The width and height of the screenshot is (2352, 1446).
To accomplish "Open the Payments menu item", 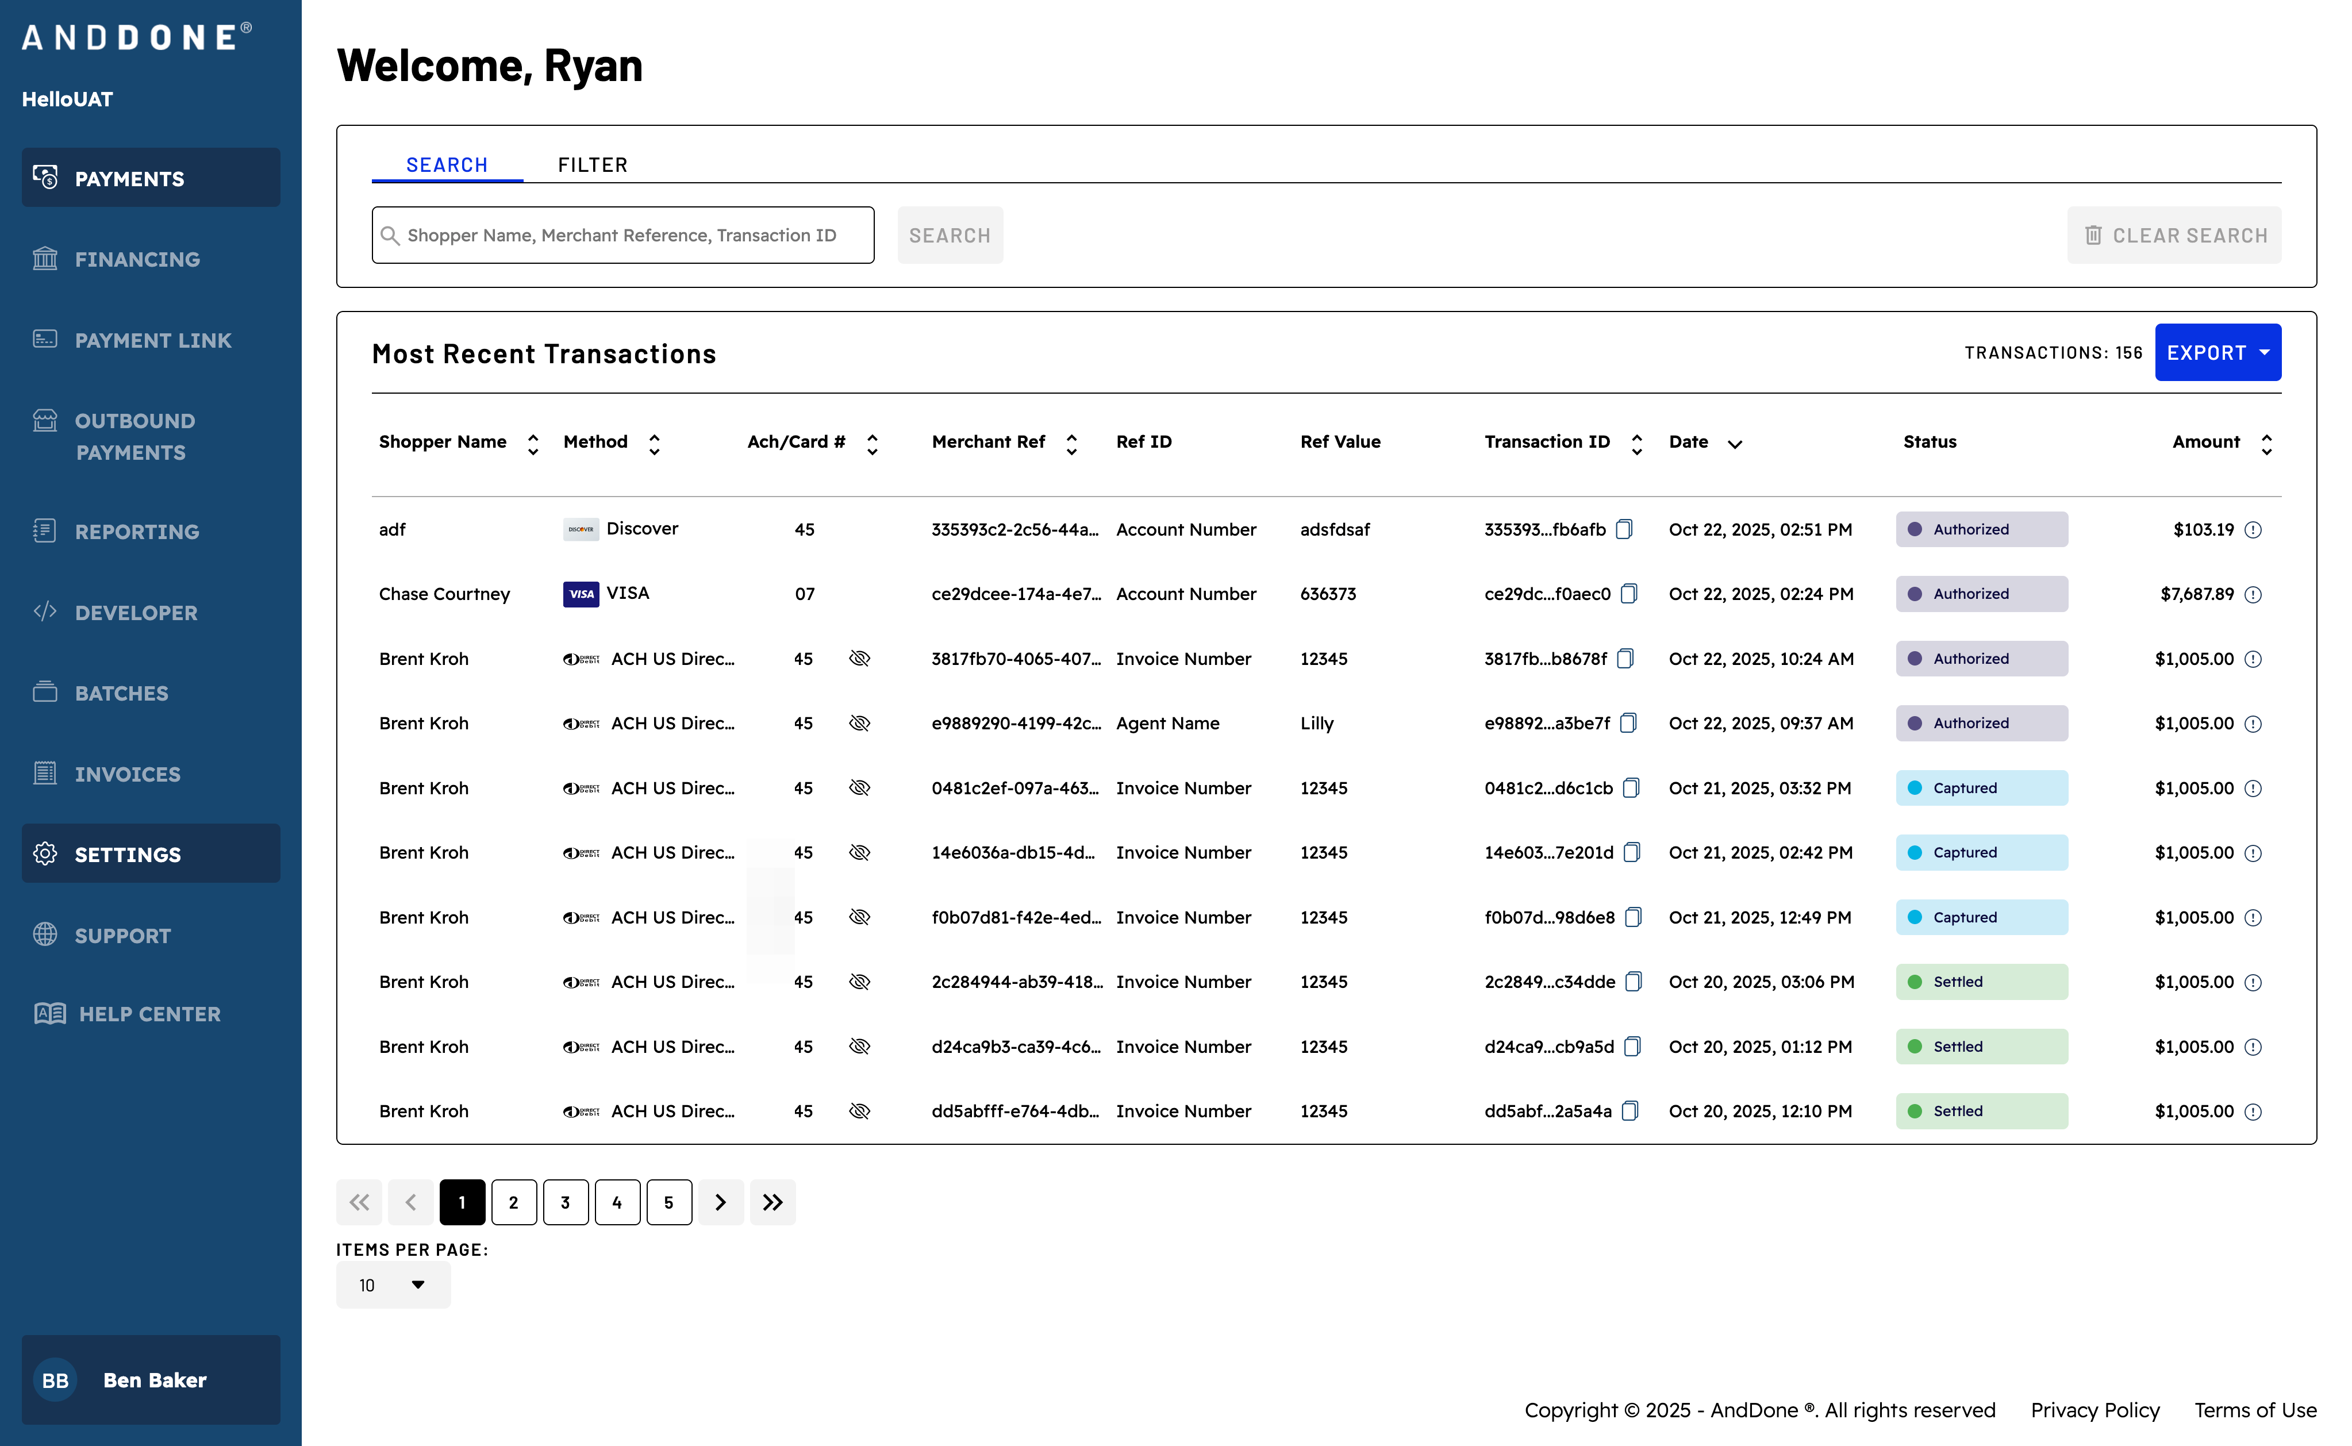I will (x=151, y=178).
